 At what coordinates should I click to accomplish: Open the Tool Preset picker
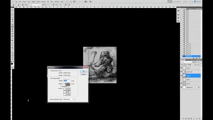tap(14, 5)
